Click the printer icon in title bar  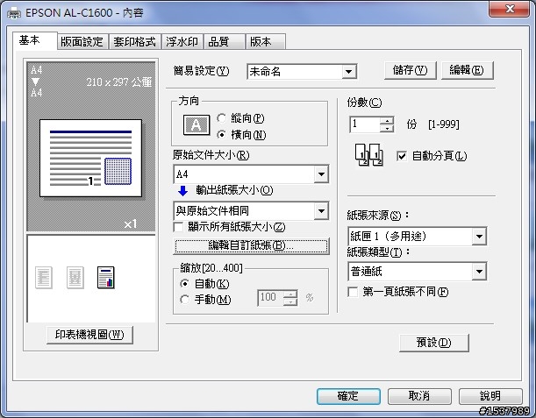click(x=14, y=13)
